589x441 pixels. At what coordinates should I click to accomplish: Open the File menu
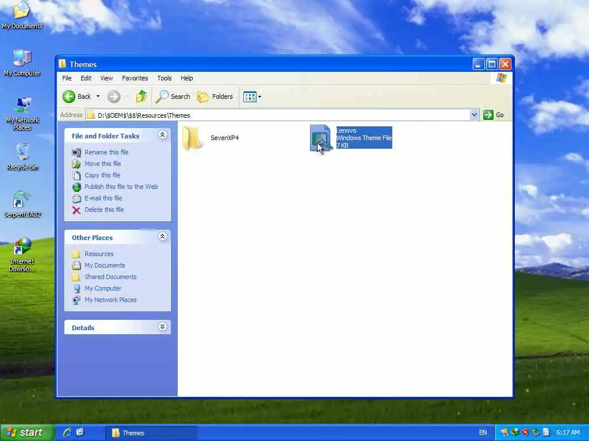click(67, 78)
